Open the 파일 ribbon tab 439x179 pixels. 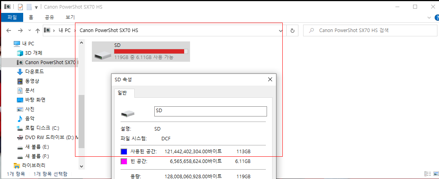pyautogui.click(x=12, y=17)
